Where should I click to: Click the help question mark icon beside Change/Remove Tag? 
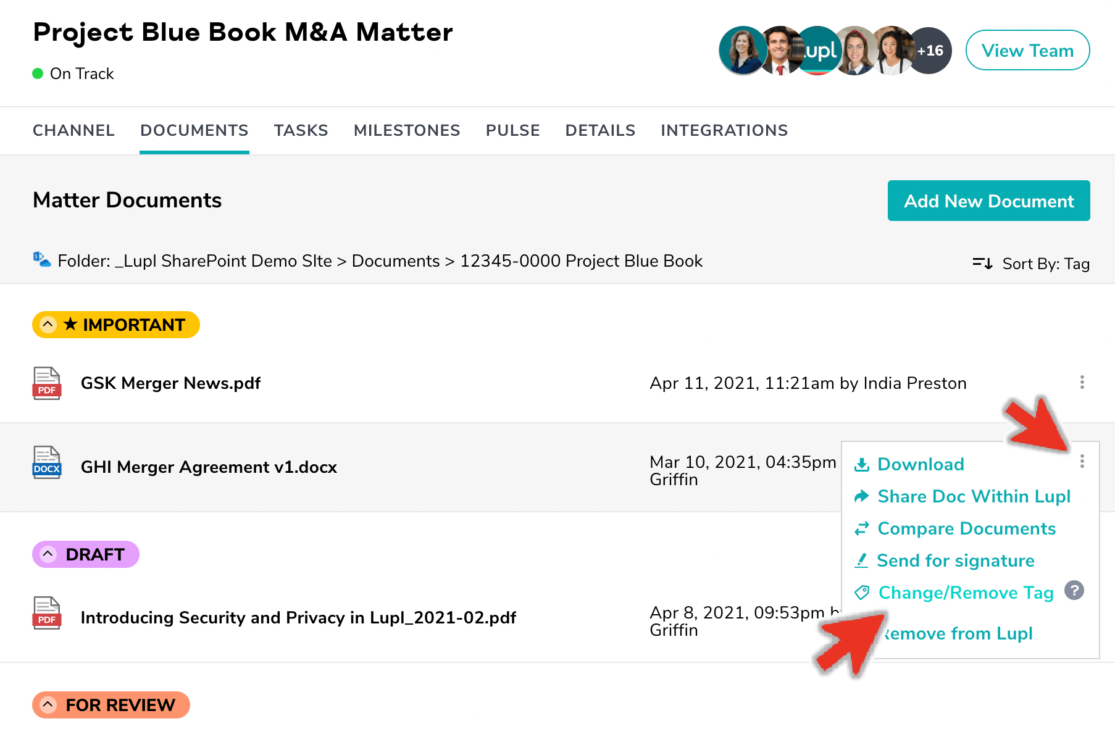1074,591
